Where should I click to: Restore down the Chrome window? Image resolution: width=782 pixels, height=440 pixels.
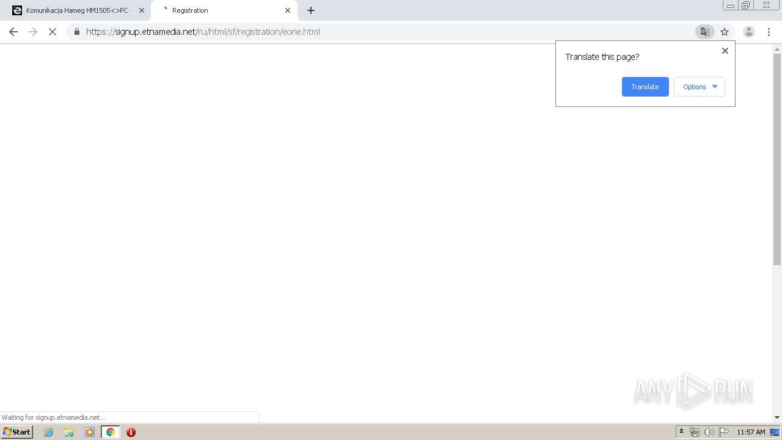tap(746, 5)
